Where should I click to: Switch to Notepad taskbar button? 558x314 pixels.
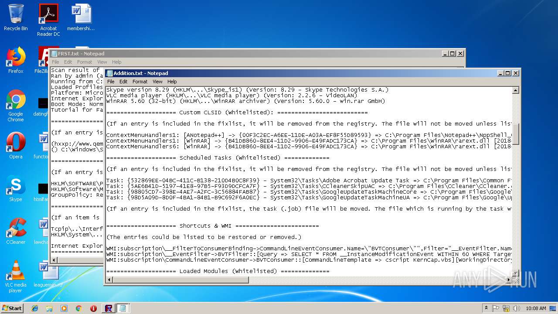pyautogui.click(x=123, y=308)
